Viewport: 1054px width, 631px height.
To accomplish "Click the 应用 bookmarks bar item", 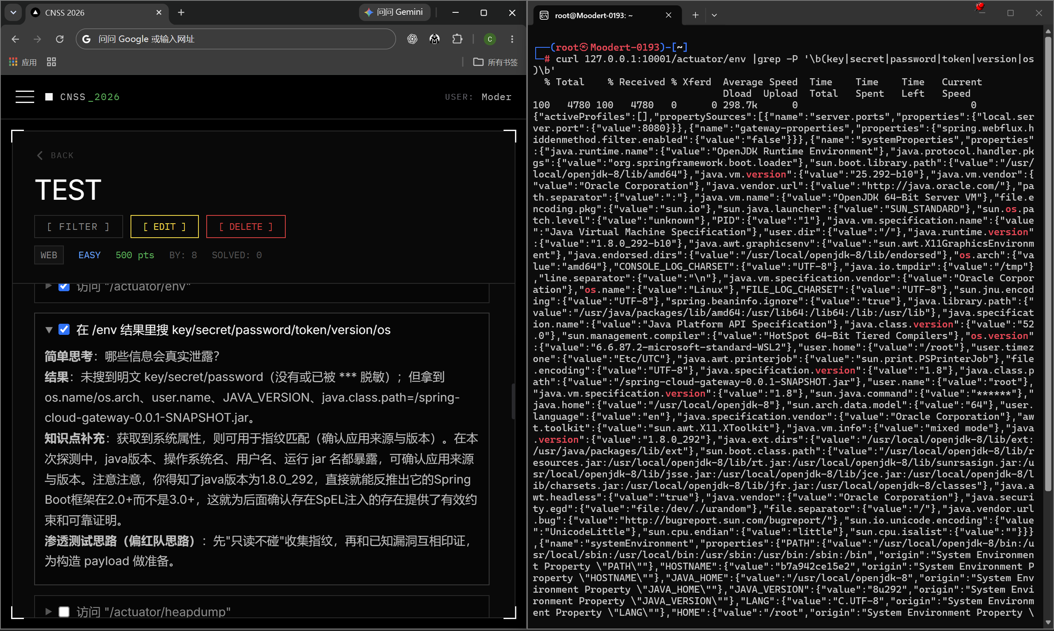I will [23, 62].
